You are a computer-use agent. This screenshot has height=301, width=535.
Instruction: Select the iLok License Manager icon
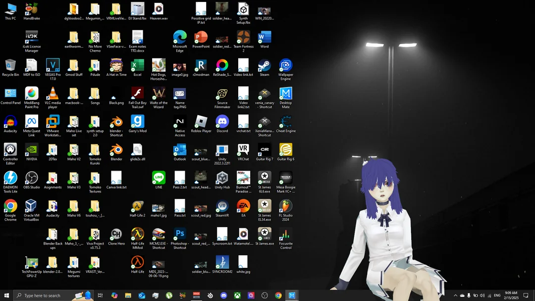[31, 41]
